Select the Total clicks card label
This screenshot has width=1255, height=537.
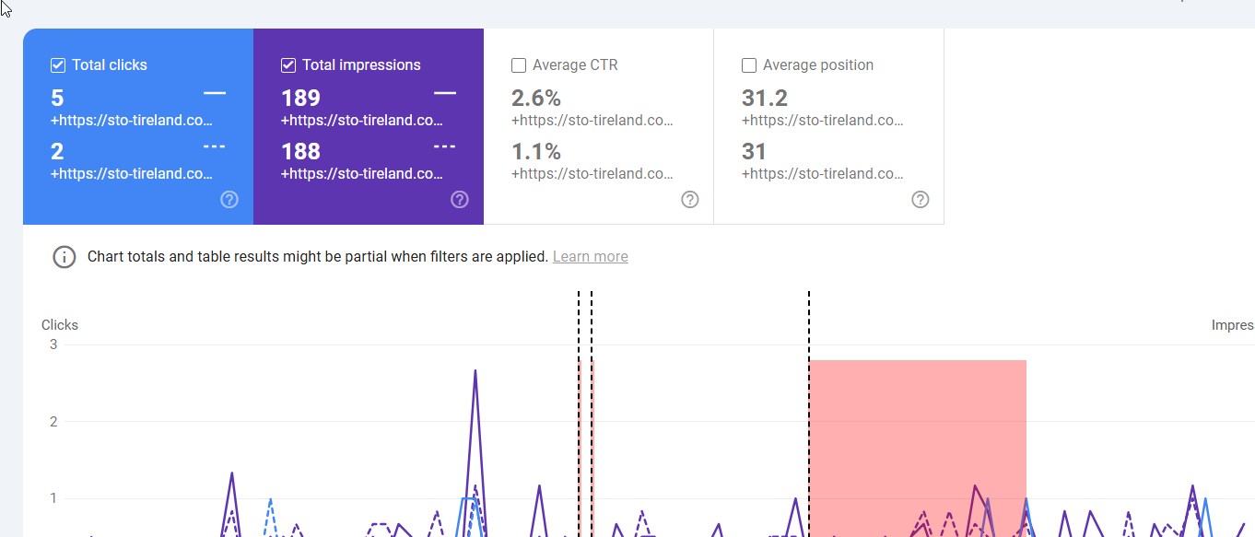pos(110,65)
